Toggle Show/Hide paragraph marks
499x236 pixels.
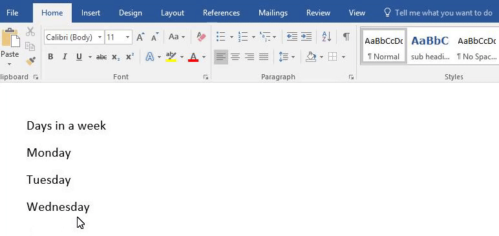point(346,37)
